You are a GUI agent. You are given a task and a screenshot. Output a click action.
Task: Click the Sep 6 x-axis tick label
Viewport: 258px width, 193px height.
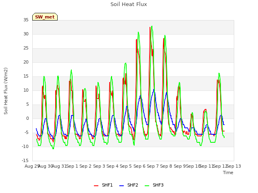pyautogui.click(x=139, y=166)
